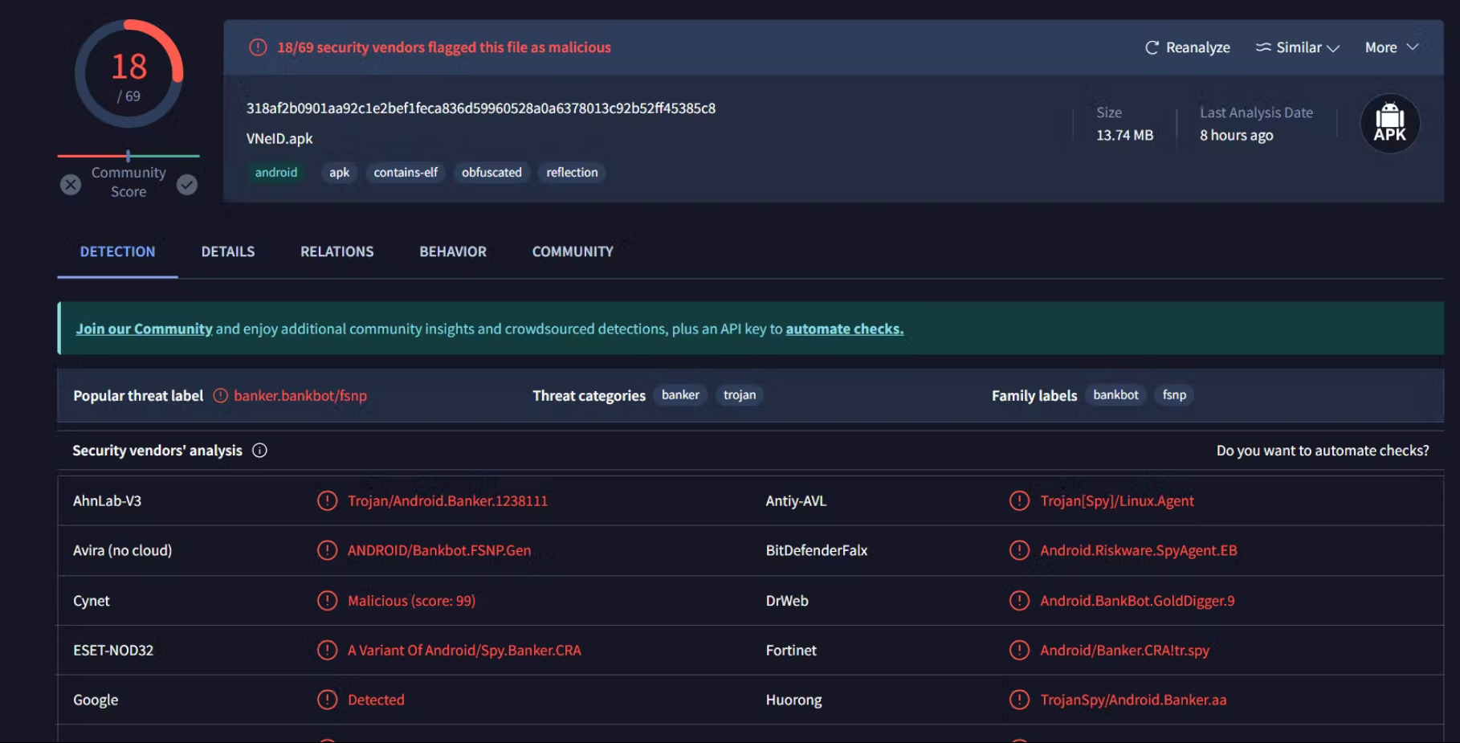
Task: Click BitDefenderFalx detection alert icon
Action: [x=1019, y=550]
